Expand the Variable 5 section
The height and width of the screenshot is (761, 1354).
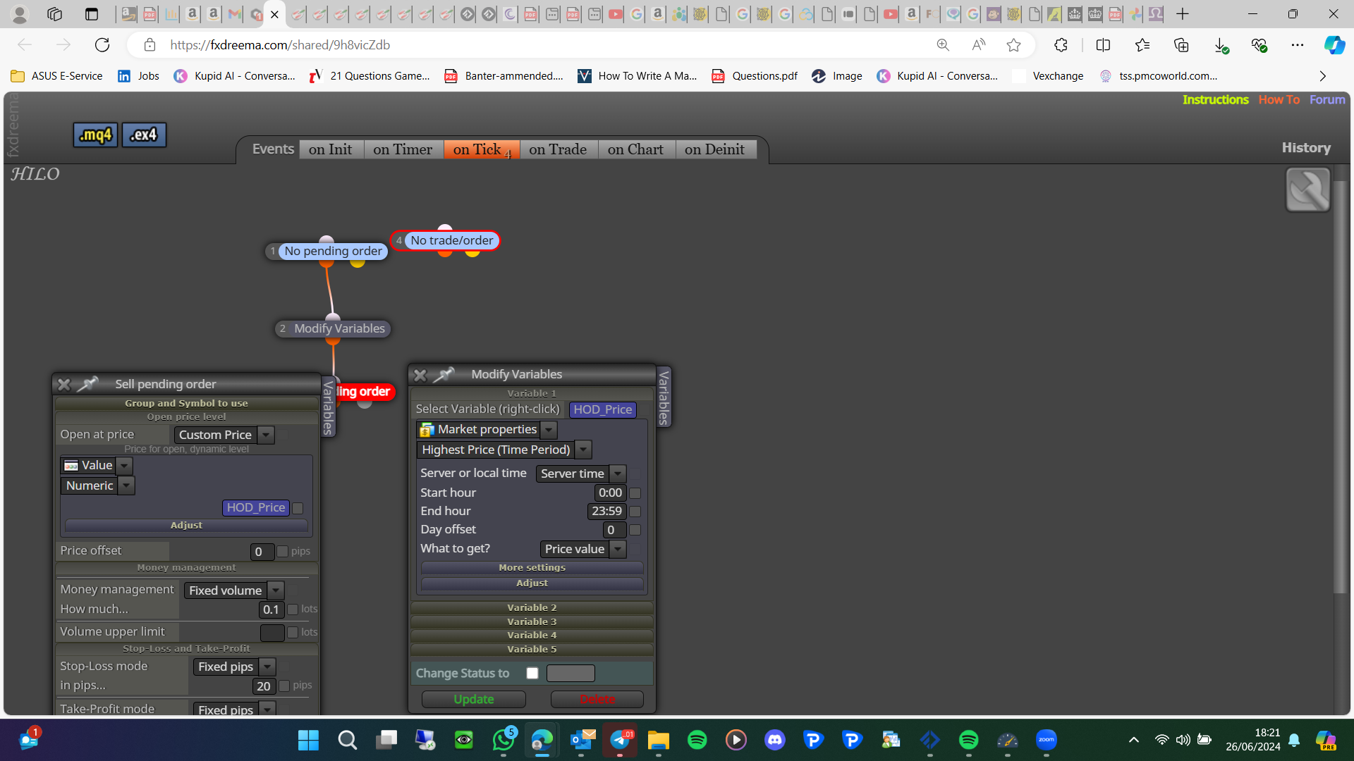[532, 649]
